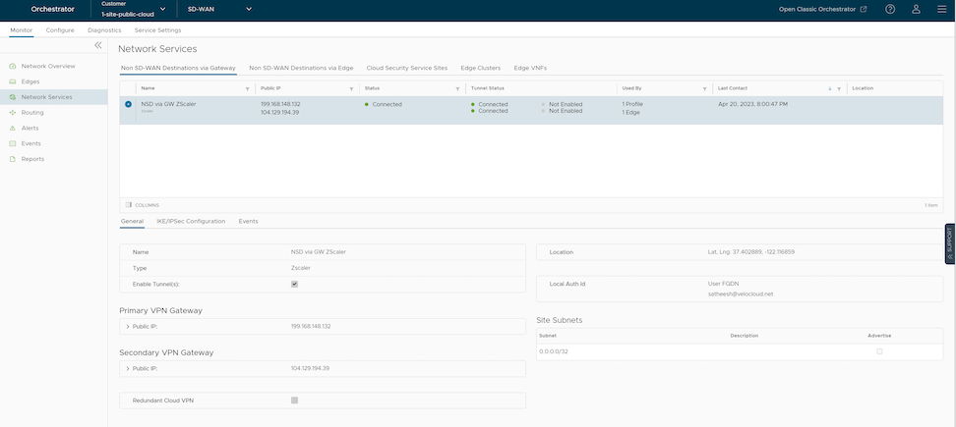Switch to IKE/IPSec Configuration tab
956x427 pixels.
tap(191, 221)
